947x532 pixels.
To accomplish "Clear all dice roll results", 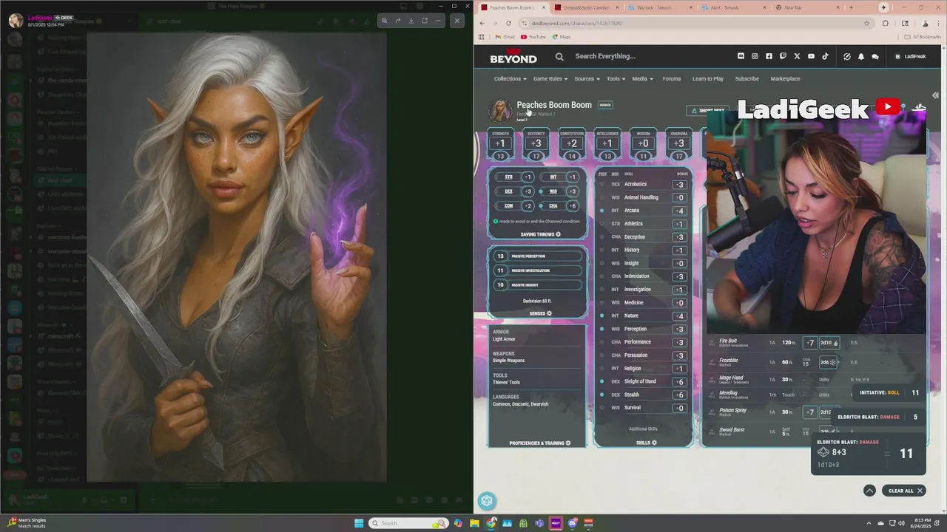I will point(903,491).
